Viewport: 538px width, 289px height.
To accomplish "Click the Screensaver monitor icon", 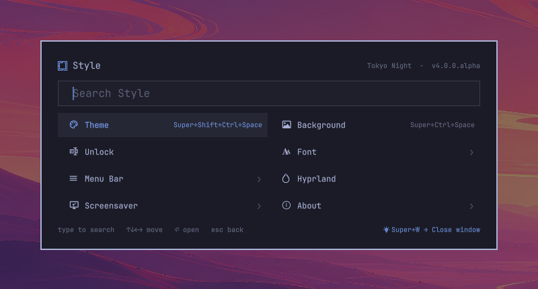I will pyautogui.click(x=74, y=205).
